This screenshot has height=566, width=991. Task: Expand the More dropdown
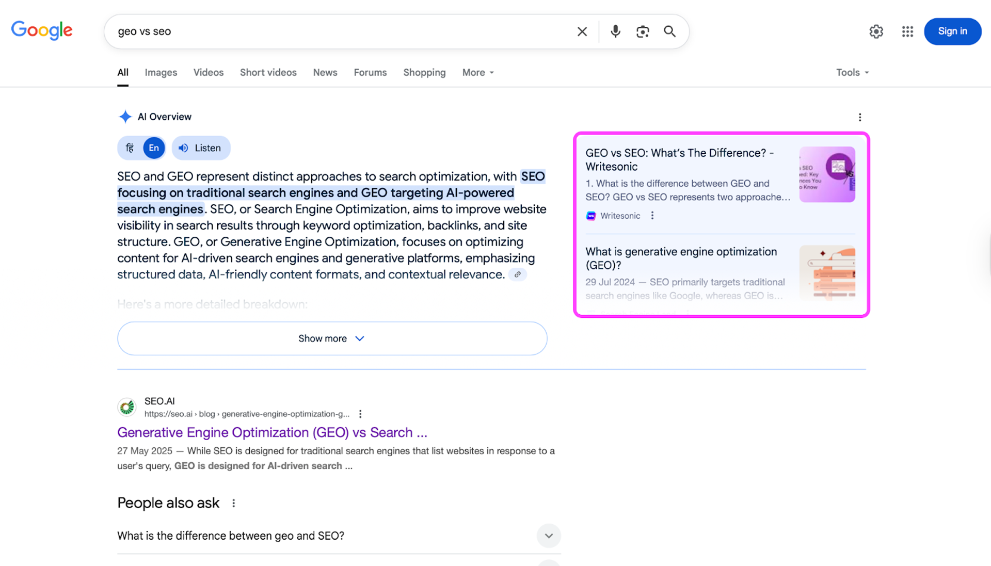tap(478, 72)
